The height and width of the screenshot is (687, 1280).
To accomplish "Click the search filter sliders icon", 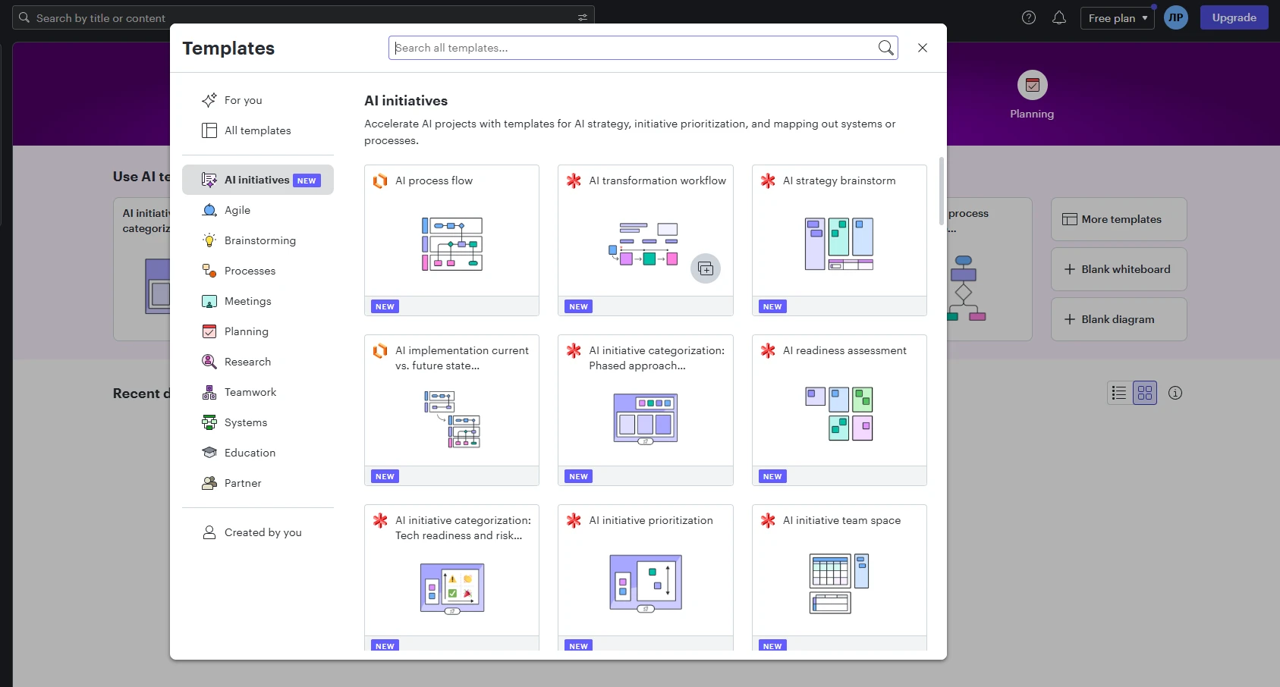I will [583, 17].
